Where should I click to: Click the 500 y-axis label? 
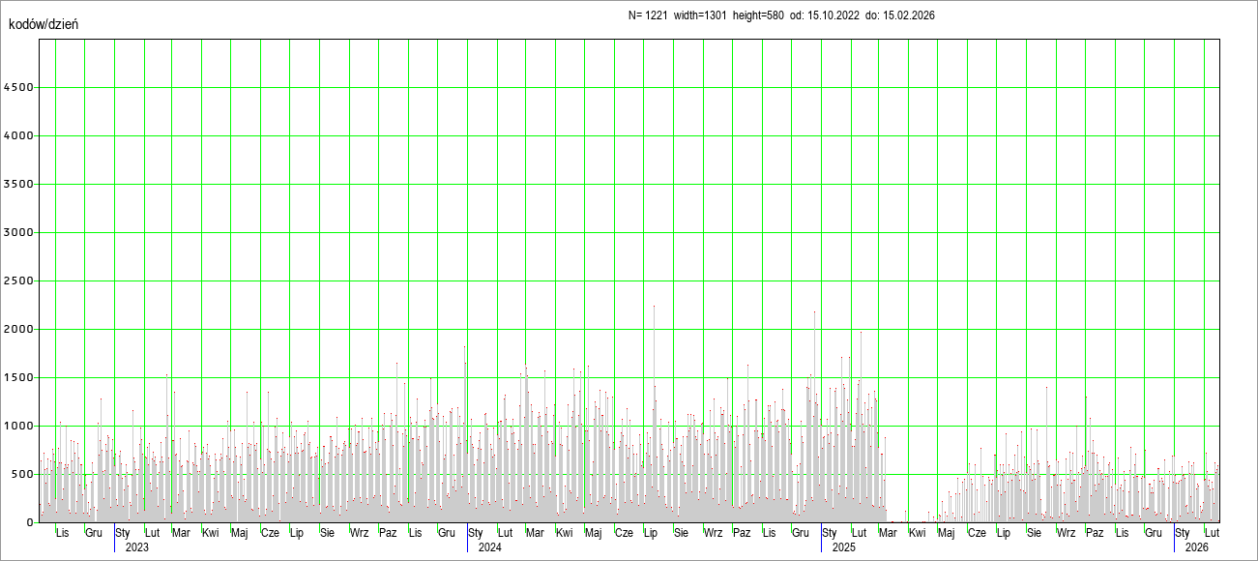pyautogui.click(x=22, y=475)
